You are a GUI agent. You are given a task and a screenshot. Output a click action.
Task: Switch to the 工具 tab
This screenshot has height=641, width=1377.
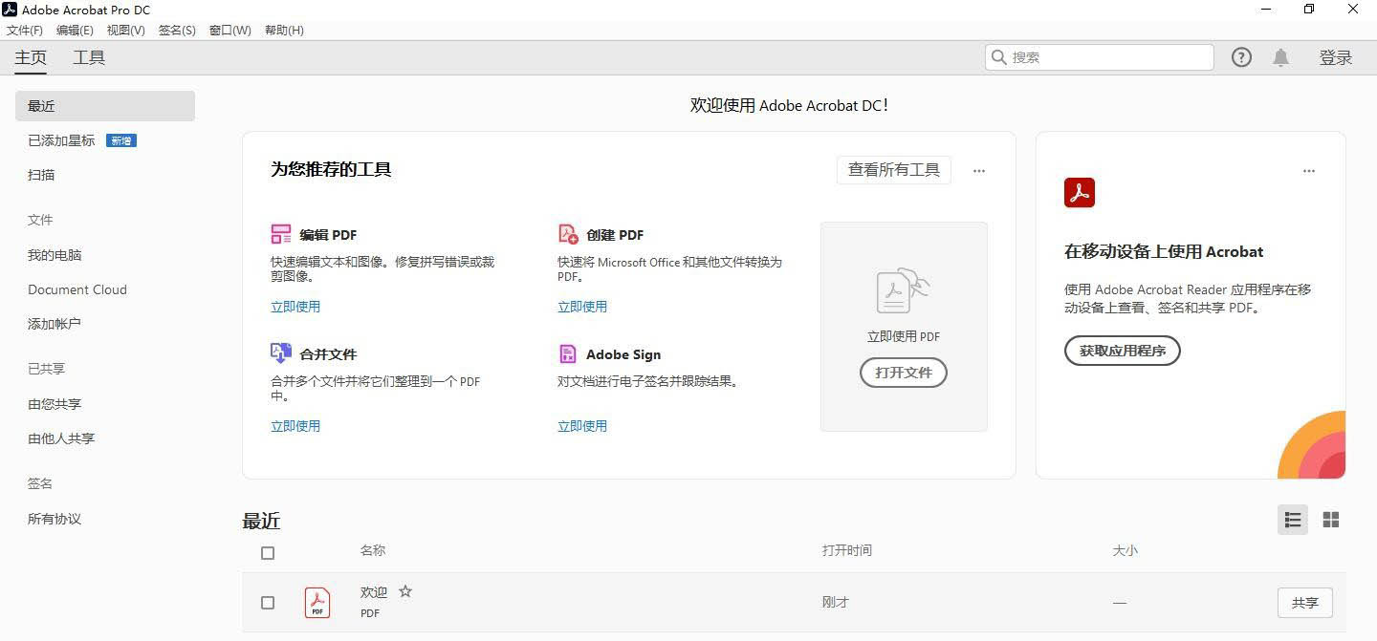(x=89, y=57)
